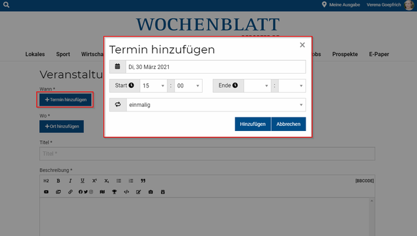Open the Start hour dropdown showing 15
Viewport: 417px width, 236px height.
154,85
